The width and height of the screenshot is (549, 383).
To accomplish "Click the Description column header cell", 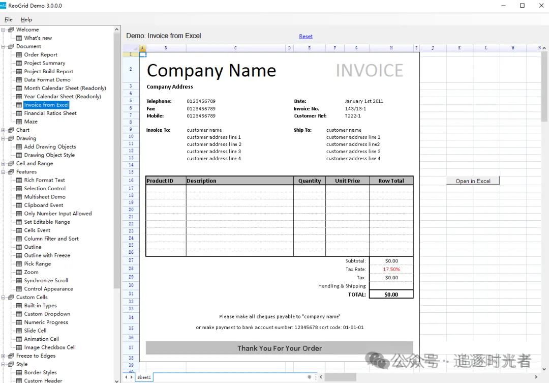I will [x=240, y=181].
